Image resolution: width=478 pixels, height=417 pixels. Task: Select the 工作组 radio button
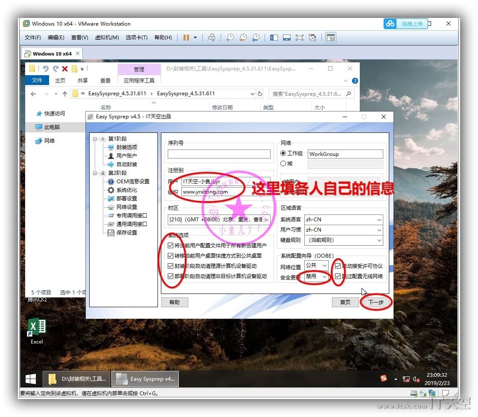283,153
